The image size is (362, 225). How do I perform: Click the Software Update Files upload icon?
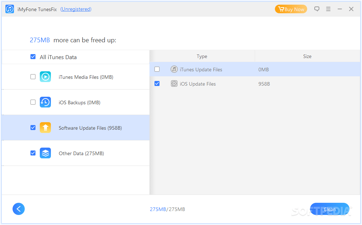point(45,128)
